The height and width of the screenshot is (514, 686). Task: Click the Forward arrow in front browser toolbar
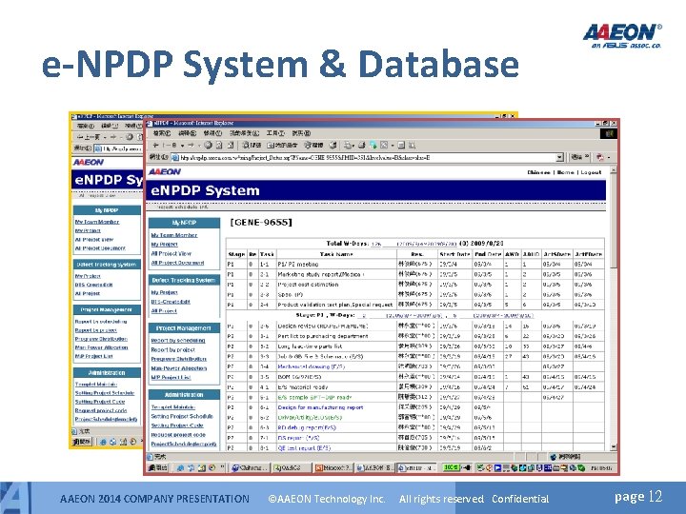point(191,145)
